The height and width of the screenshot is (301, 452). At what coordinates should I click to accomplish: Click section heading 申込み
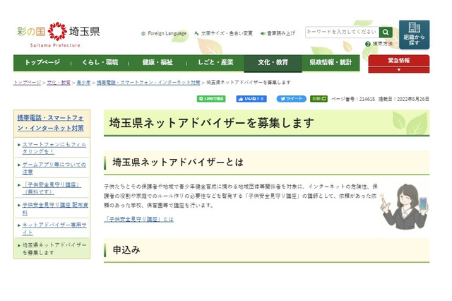click(126, 250)
